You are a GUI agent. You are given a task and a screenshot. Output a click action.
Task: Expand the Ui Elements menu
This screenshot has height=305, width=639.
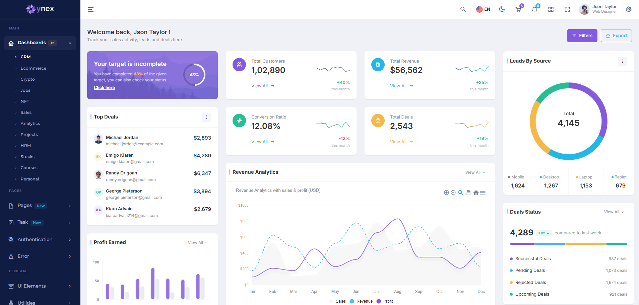[x=40, y=286]
